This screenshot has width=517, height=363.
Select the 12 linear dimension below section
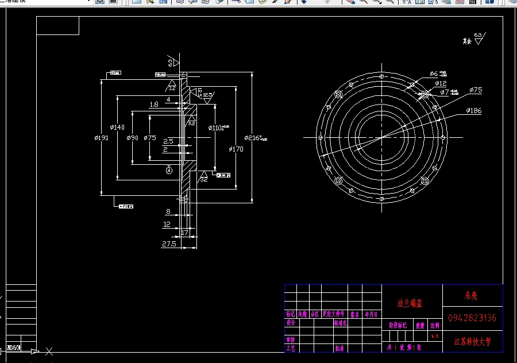tap(167, 225)
